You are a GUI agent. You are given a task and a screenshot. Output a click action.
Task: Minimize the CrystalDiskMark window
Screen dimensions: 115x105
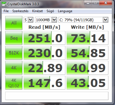[x=88, y=3]
